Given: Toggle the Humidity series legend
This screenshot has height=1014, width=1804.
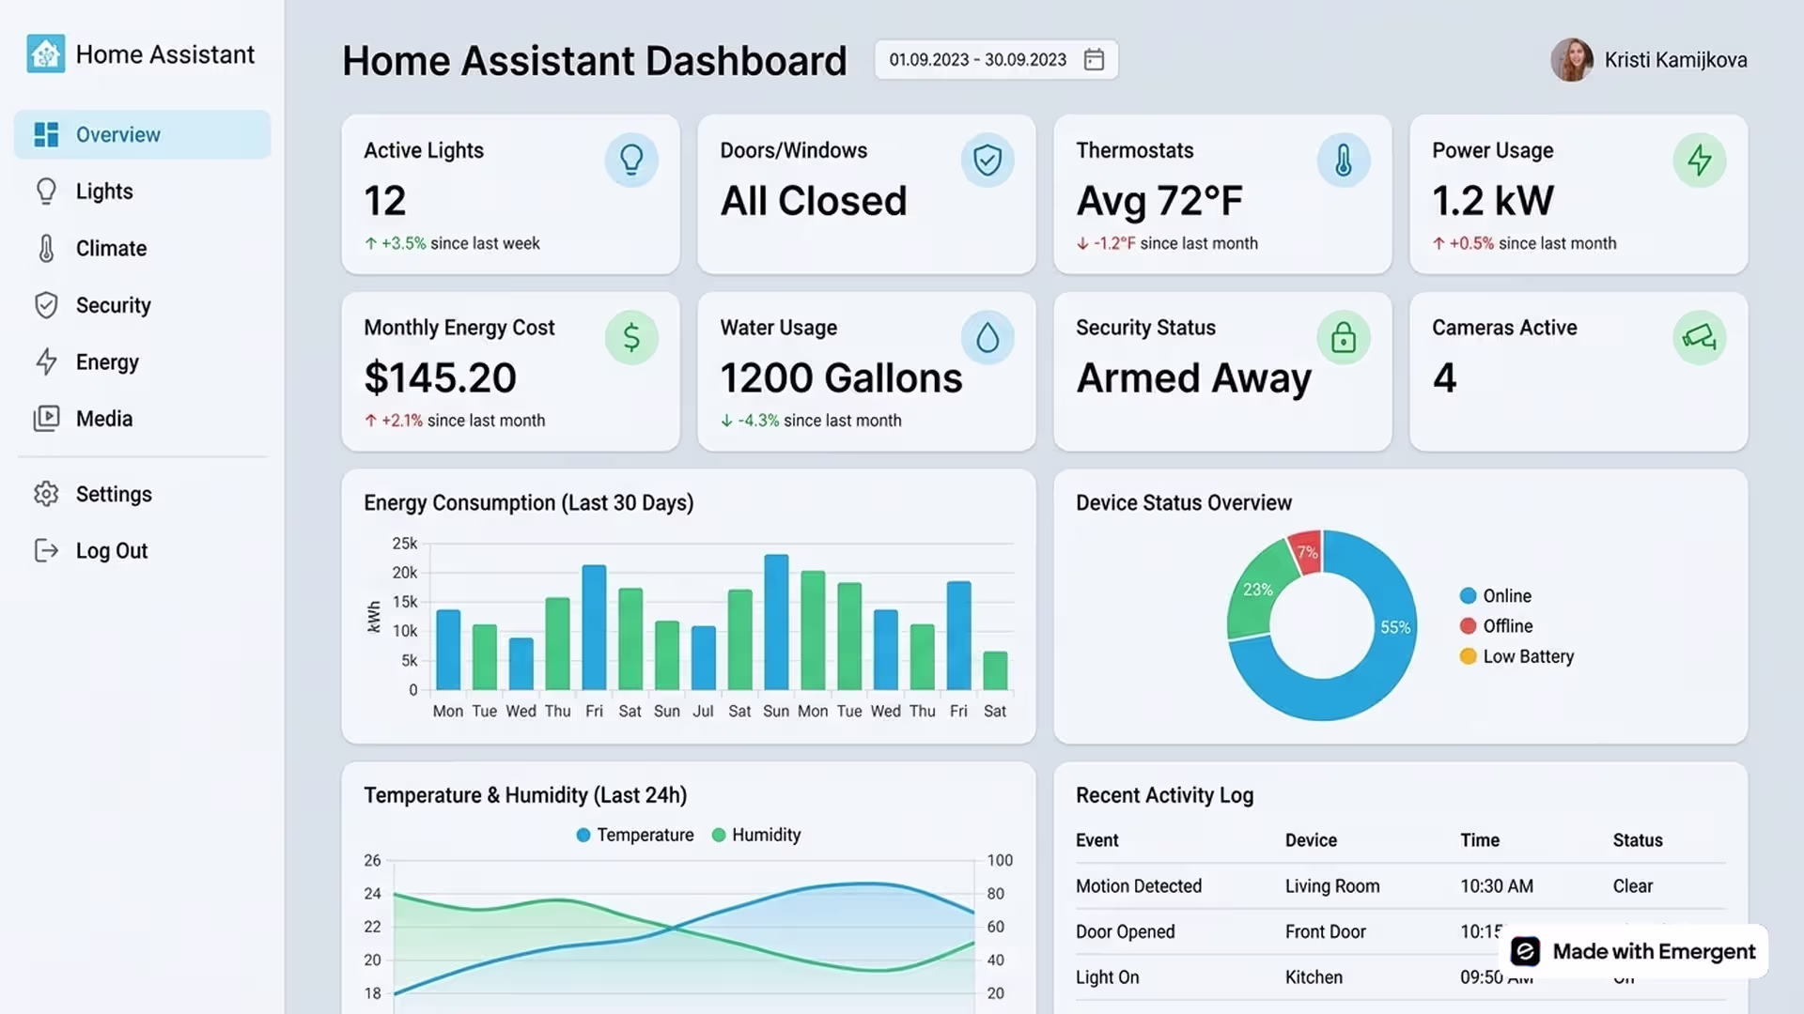Looking at the screenshot, I should 756,836.
